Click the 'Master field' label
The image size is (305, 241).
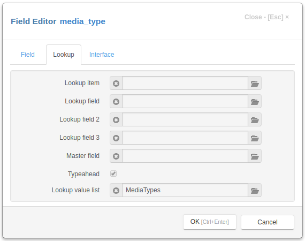(83, 156)
